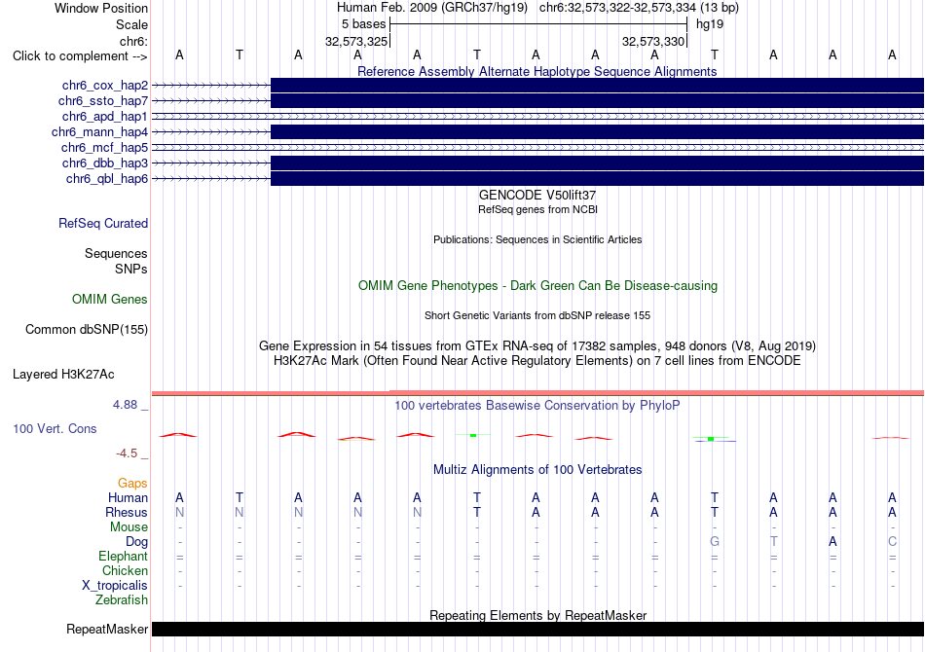Click the chr6_cox_hap2 track label
This screenshot has width=925, height=652.
pos(105,86)
